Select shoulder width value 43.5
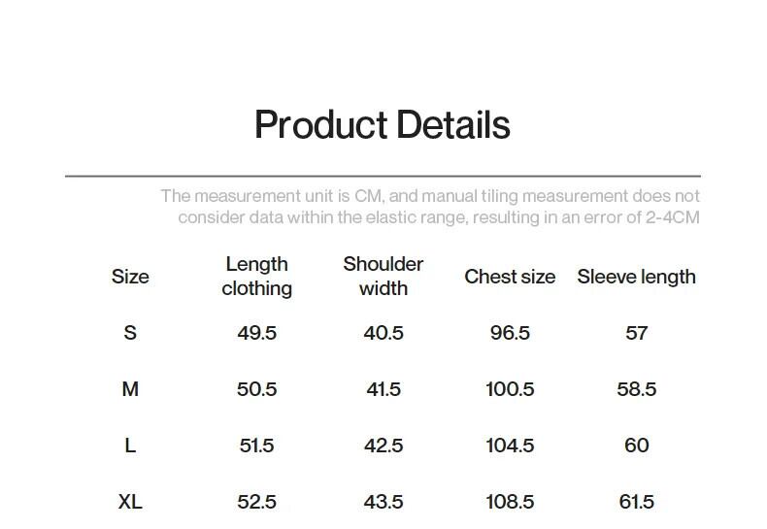The height and width of the screenshot is (529, 767). tap(383, 502)
